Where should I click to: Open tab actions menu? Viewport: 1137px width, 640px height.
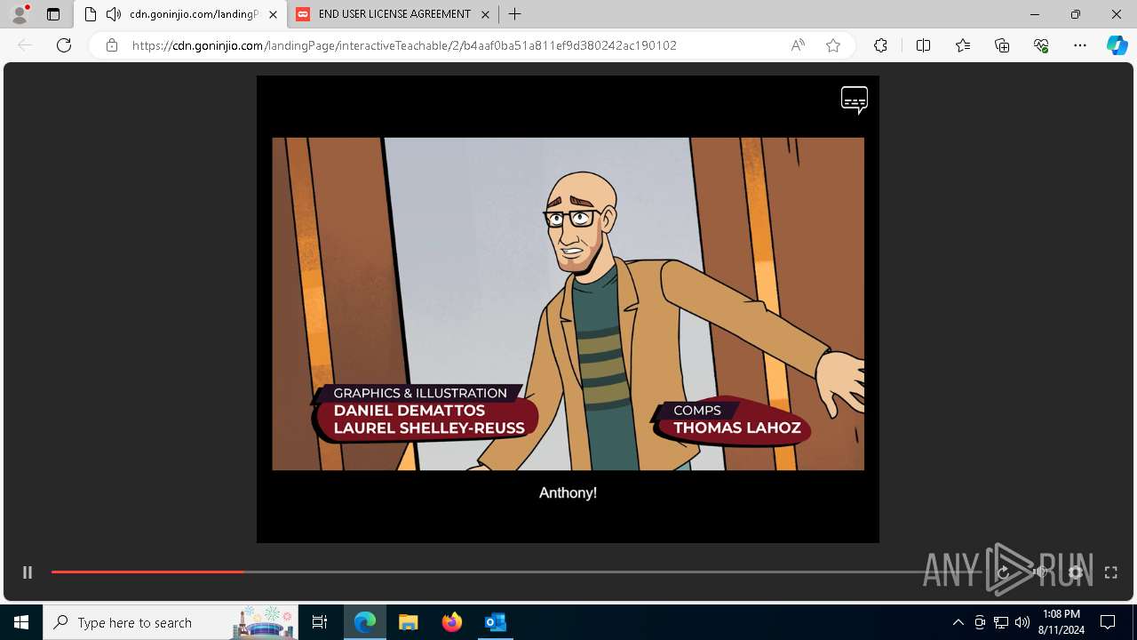click(53, 14)
